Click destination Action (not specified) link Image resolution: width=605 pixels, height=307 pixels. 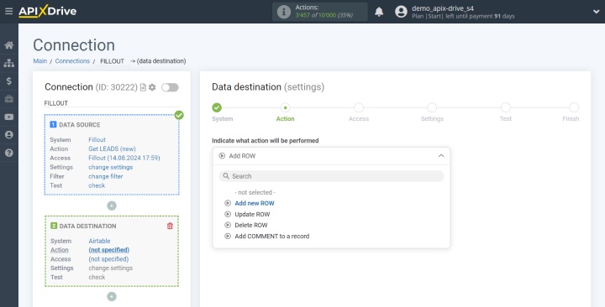tap(108, 250)
